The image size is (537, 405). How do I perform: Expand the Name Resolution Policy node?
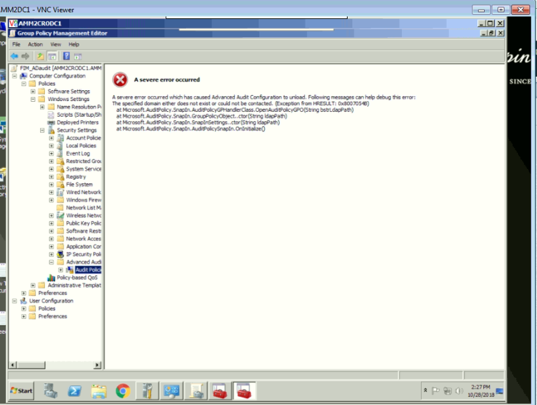click(x=42, y=107)
